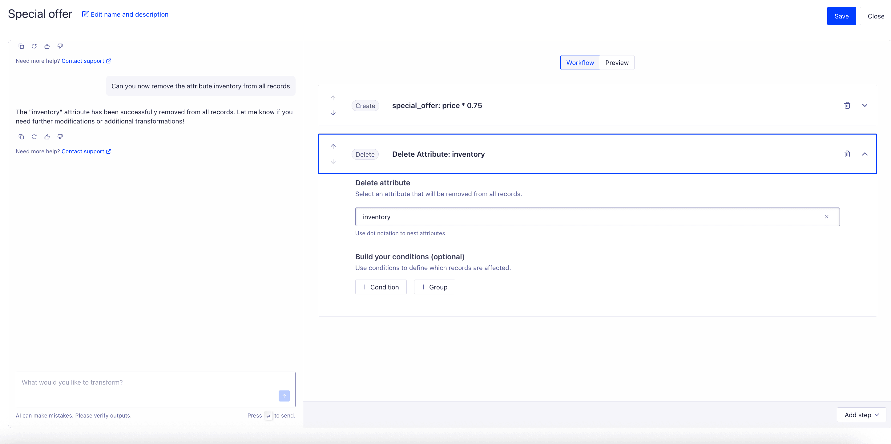This screenshot has height=444, width=891.
Task: Add a Condition to the delete step
Action: pos(381,287)
